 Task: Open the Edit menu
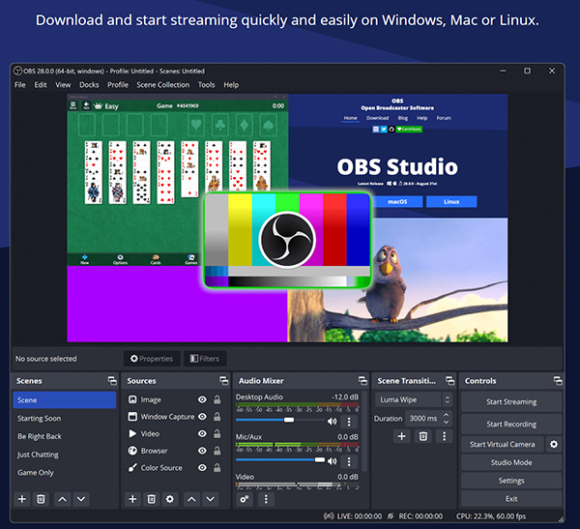click(x=41, y=85)
